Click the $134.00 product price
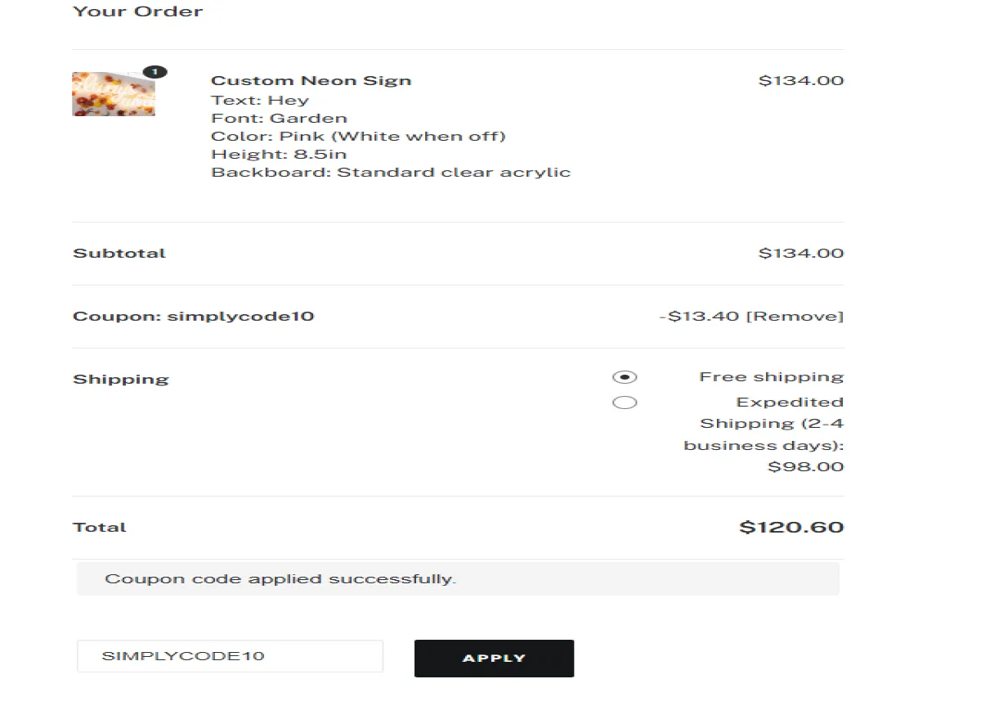This screenshot has width=981, height=706. [802, 80]
